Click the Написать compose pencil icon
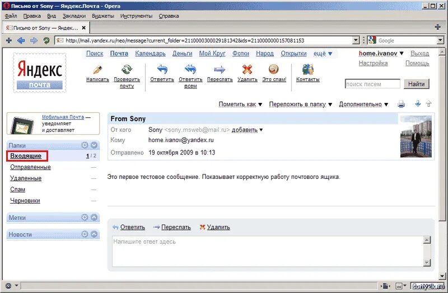 97,69
